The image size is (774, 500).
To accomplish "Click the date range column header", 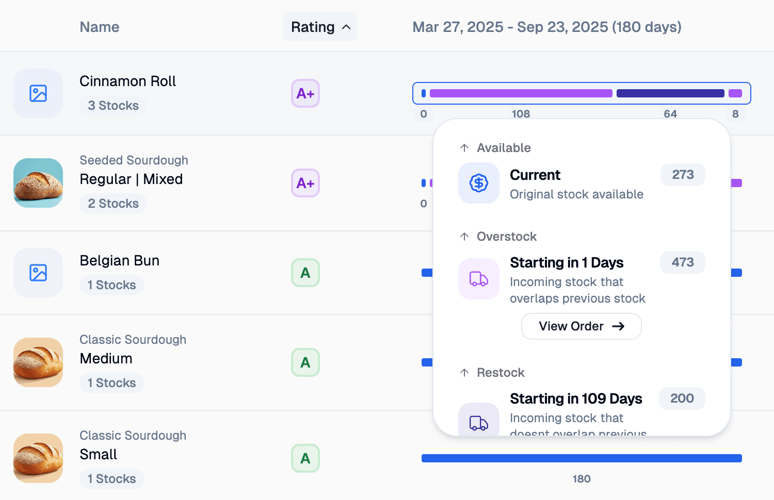I will click(x=547, y=27).
